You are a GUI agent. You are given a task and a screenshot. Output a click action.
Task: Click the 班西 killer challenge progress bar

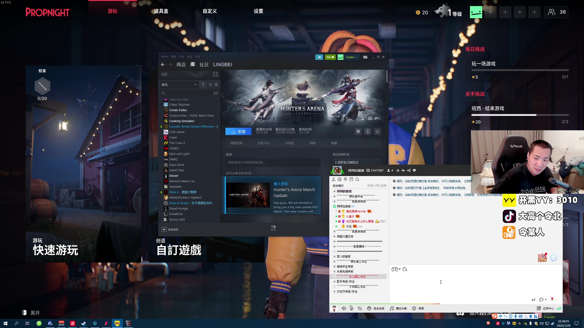click(520, 115)
